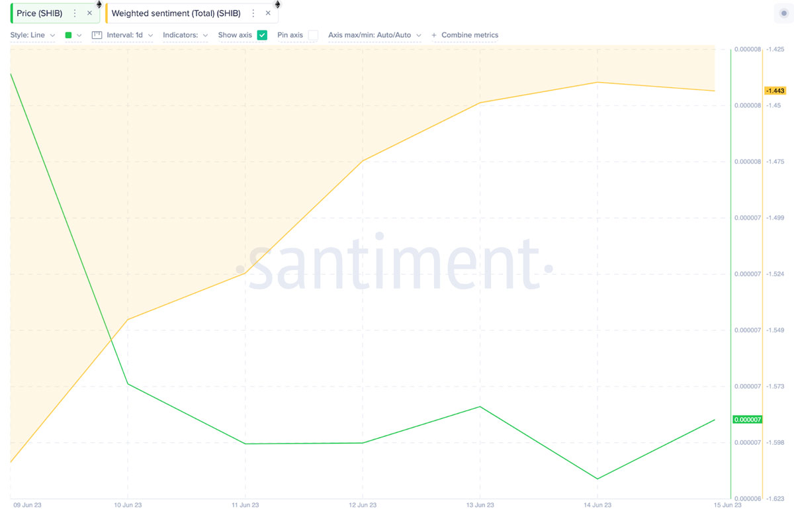Open Weighted sentiment metric's three-dot menu

click(253, 13)
